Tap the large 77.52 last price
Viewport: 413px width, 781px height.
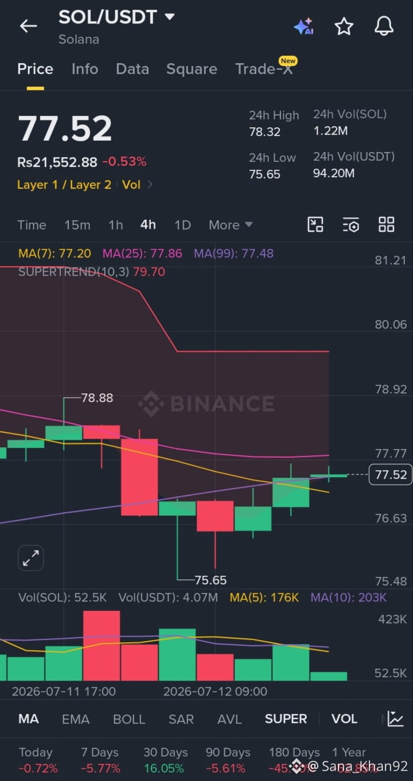[x=65, y=128]
